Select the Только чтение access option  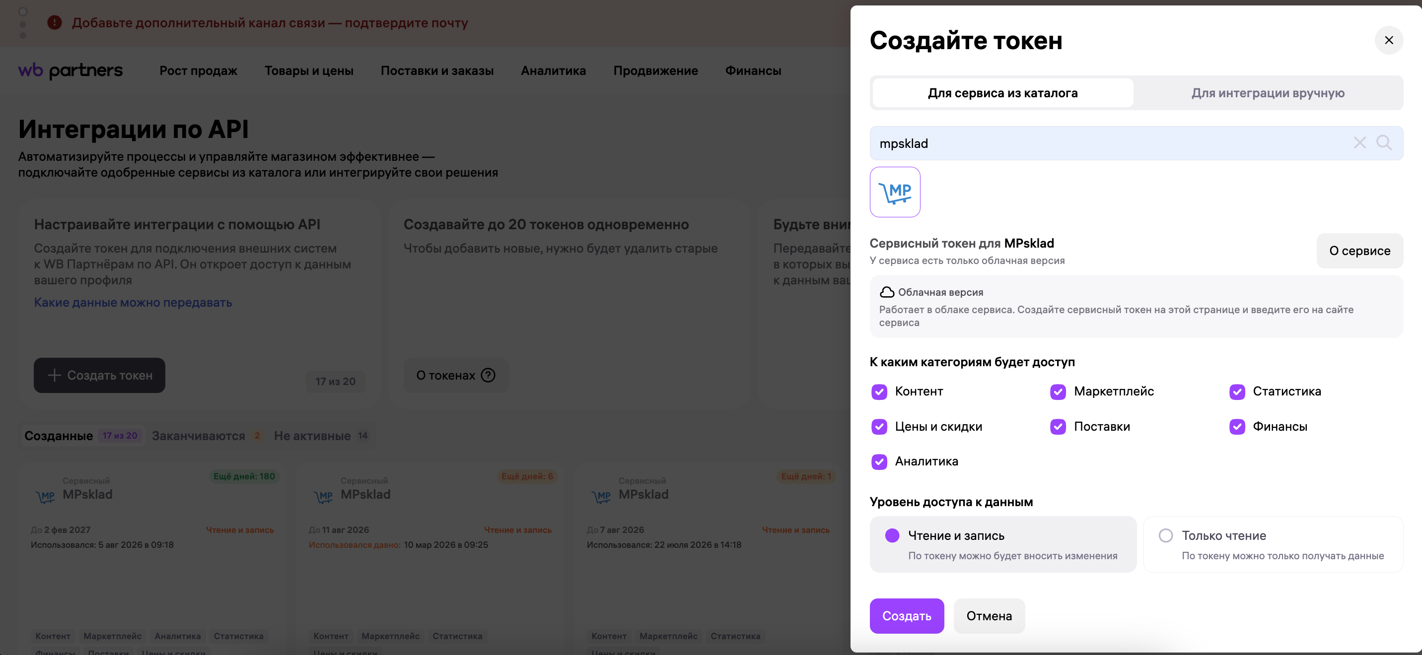pyautogui.click(x=1273, y=544)
